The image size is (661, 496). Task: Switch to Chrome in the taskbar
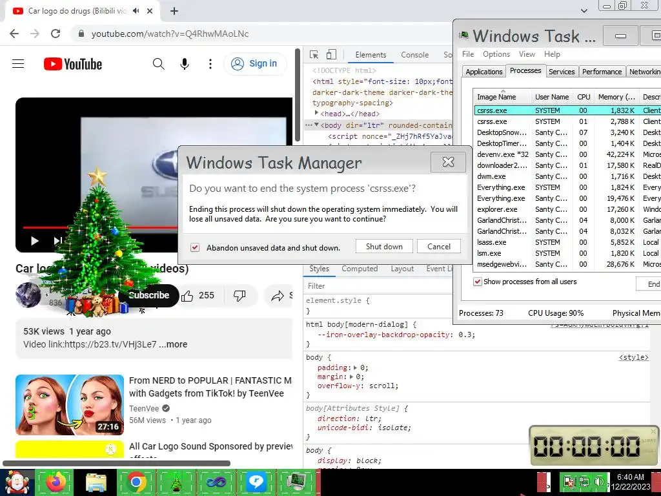coord(136,482)
